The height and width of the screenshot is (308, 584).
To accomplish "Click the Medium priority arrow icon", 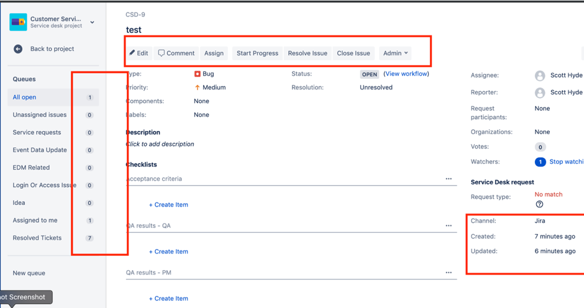I will click(198, 88).
